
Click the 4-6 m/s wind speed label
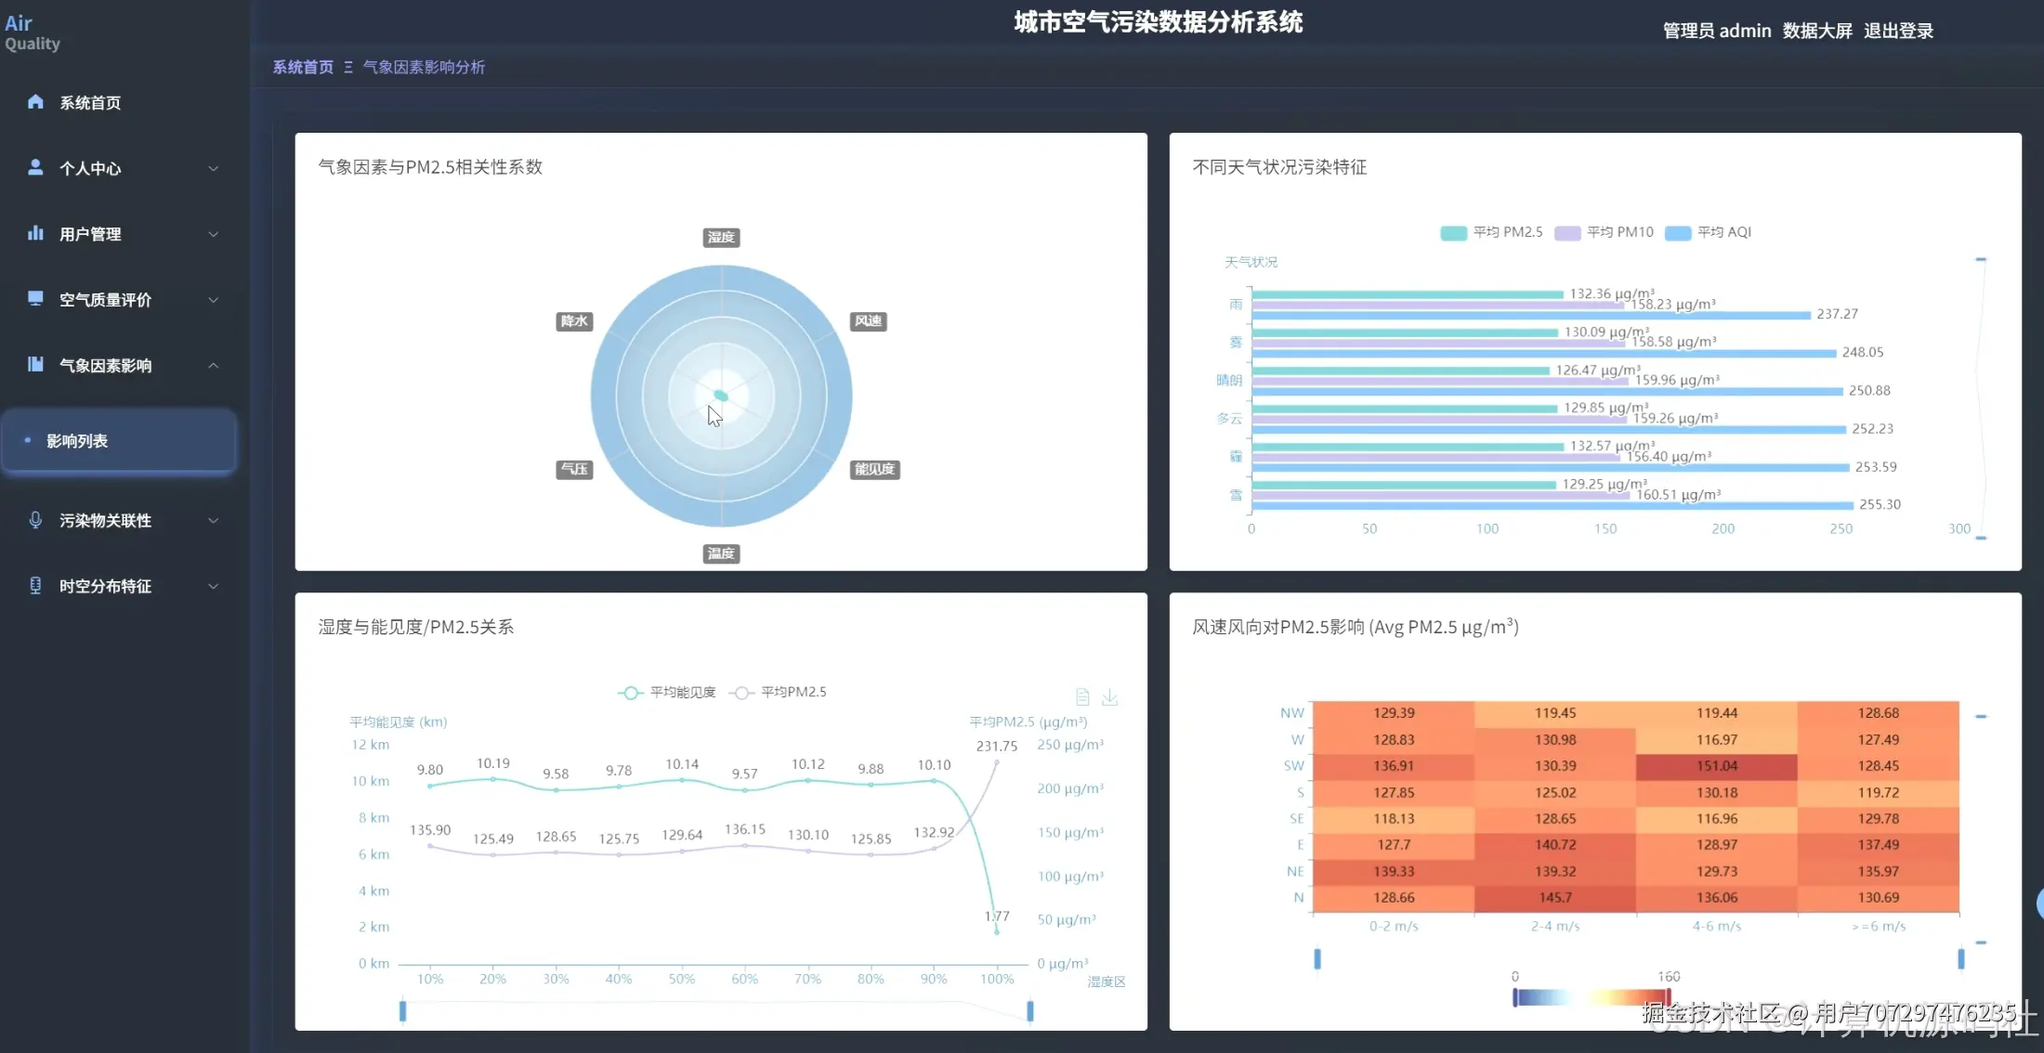tap(1716, 926)
